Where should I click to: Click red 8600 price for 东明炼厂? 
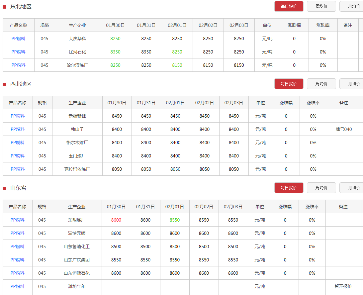pos(116,220)
